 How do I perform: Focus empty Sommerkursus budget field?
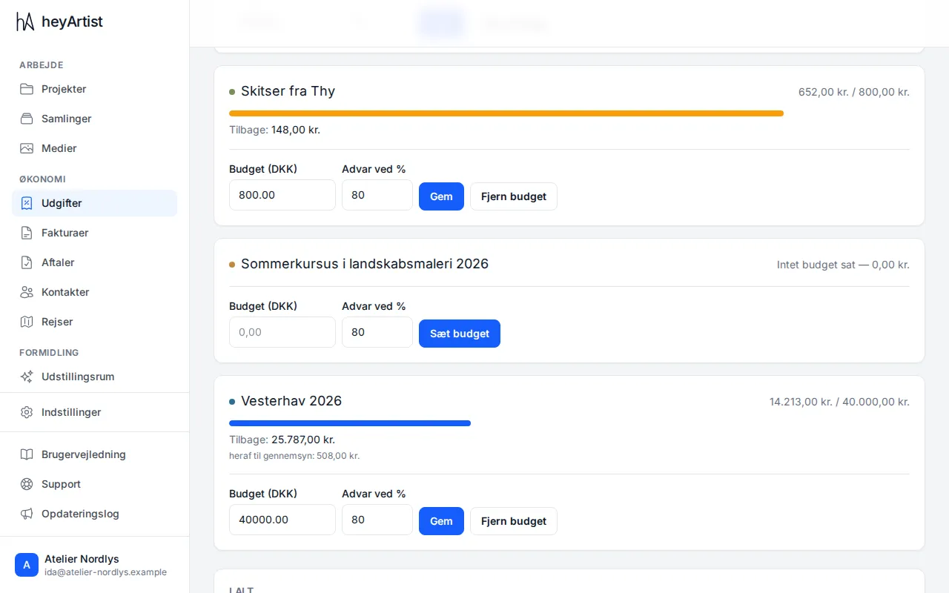pos(282,332)
